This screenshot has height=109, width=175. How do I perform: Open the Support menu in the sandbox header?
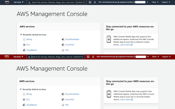[166, 2]
